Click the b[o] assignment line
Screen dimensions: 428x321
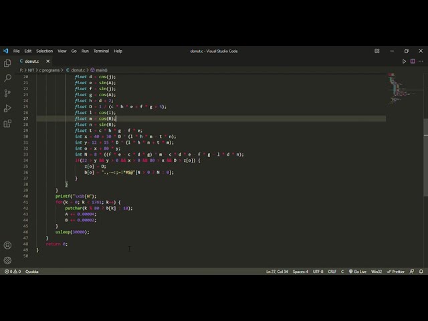pos(129,173)
